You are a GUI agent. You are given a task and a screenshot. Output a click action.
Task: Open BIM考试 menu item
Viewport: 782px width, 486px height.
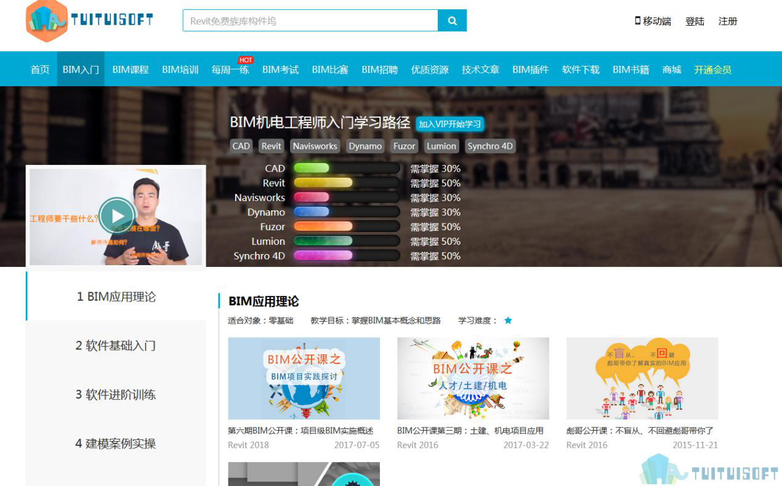pyautogui.click(x=280, y=70)
